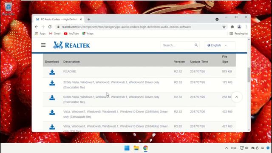
Task: Open File Explorer from the taskbar
Action: (136, 148)
